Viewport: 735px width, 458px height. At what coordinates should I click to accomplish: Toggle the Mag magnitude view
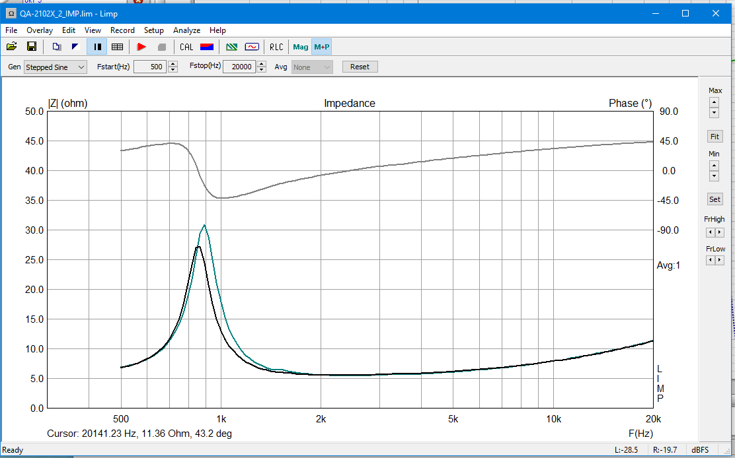pos(301,47)
